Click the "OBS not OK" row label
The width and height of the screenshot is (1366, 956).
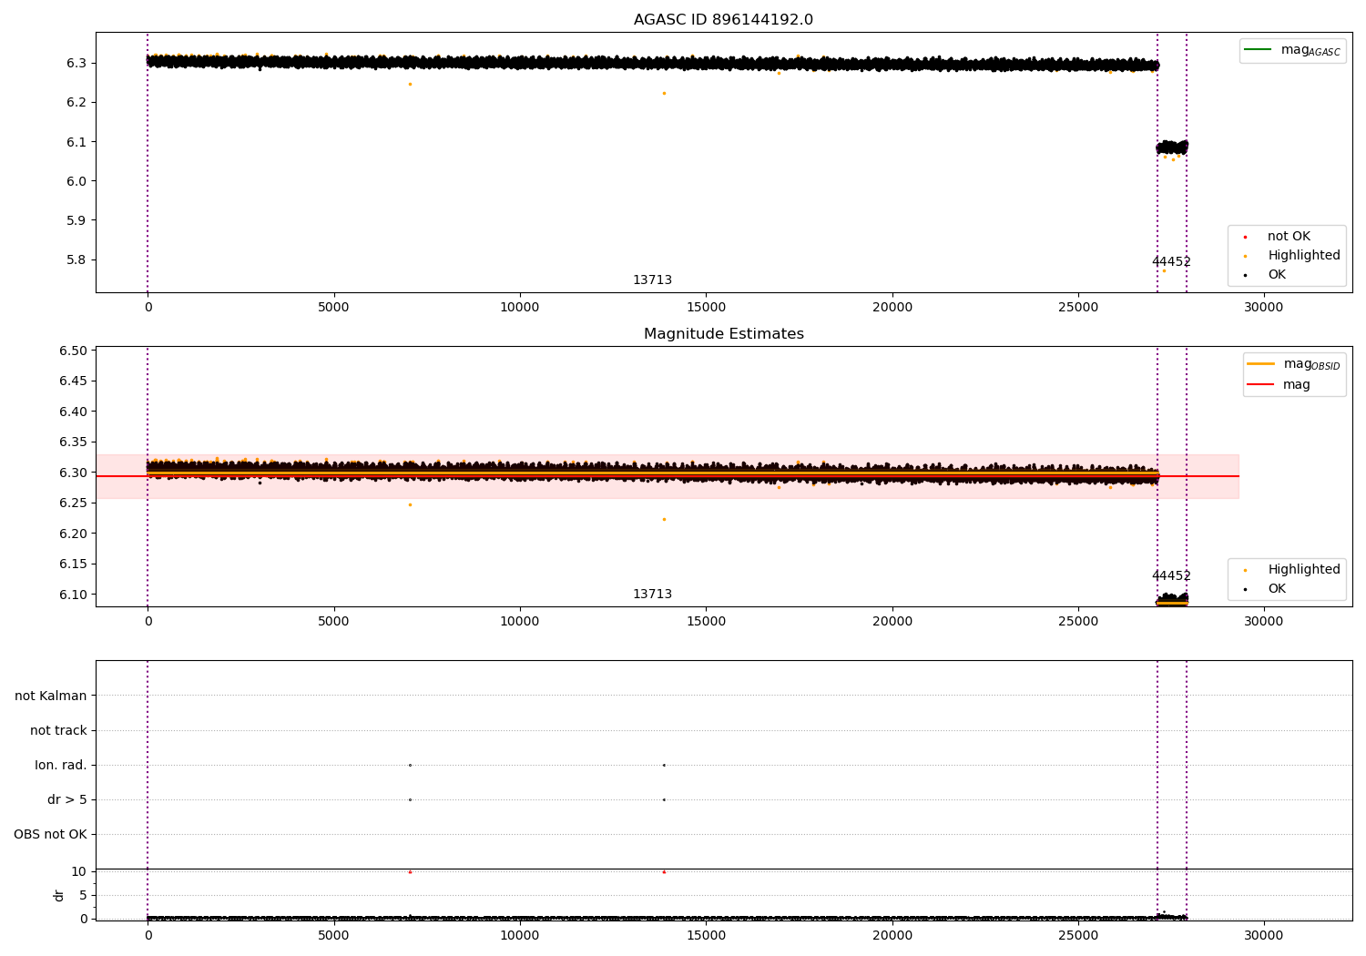[50, 835]
